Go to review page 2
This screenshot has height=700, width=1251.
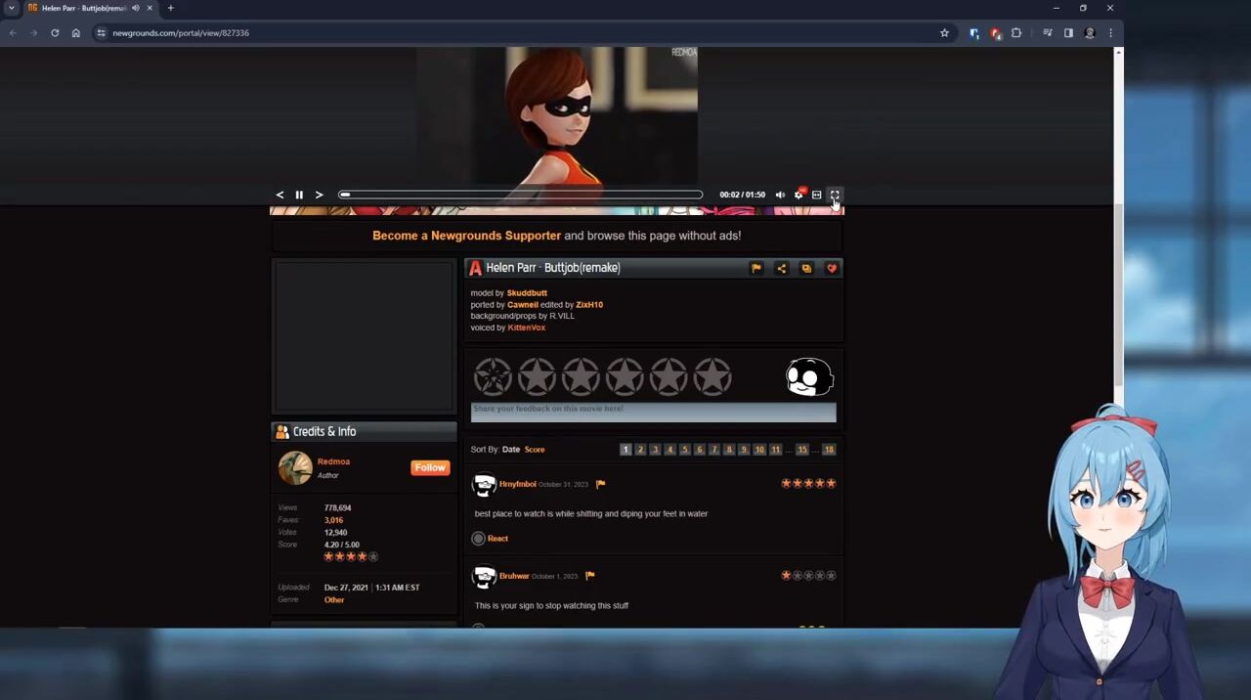click(x=640, y=450)
